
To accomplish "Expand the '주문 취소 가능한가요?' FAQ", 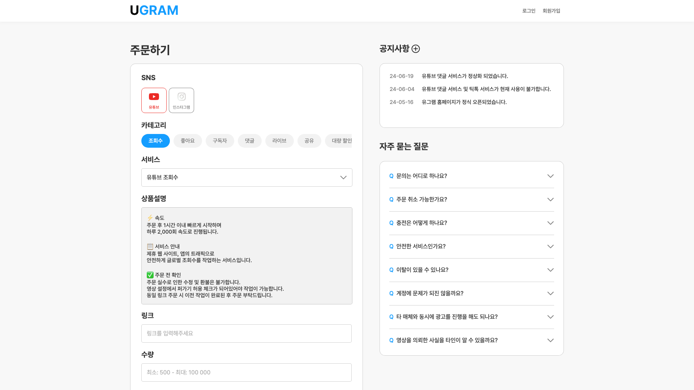I will (471, 199).
